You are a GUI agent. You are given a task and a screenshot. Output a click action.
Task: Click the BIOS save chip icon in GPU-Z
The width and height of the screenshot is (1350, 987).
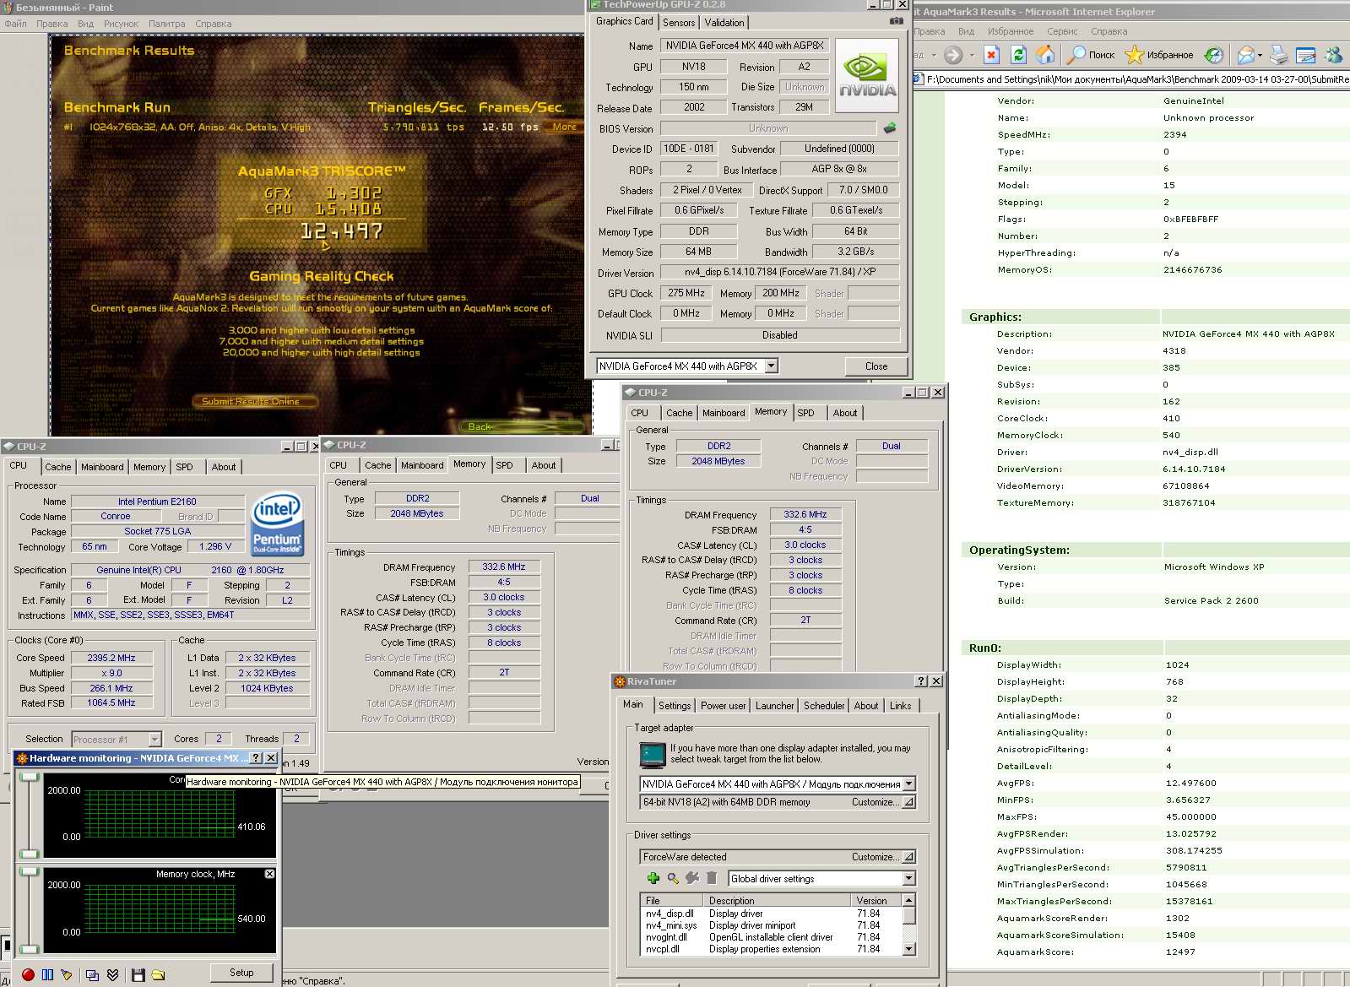coord(890,128)
